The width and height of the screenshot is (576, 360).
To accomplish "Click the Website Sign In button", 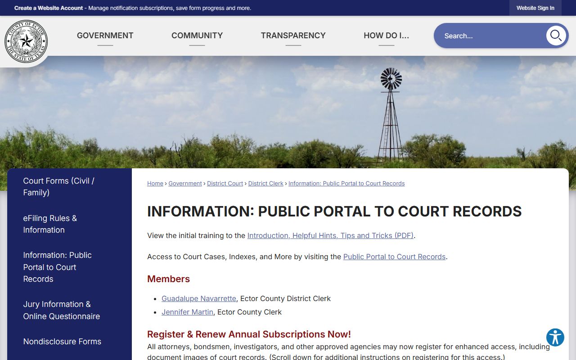I will (x=535, y=8).
